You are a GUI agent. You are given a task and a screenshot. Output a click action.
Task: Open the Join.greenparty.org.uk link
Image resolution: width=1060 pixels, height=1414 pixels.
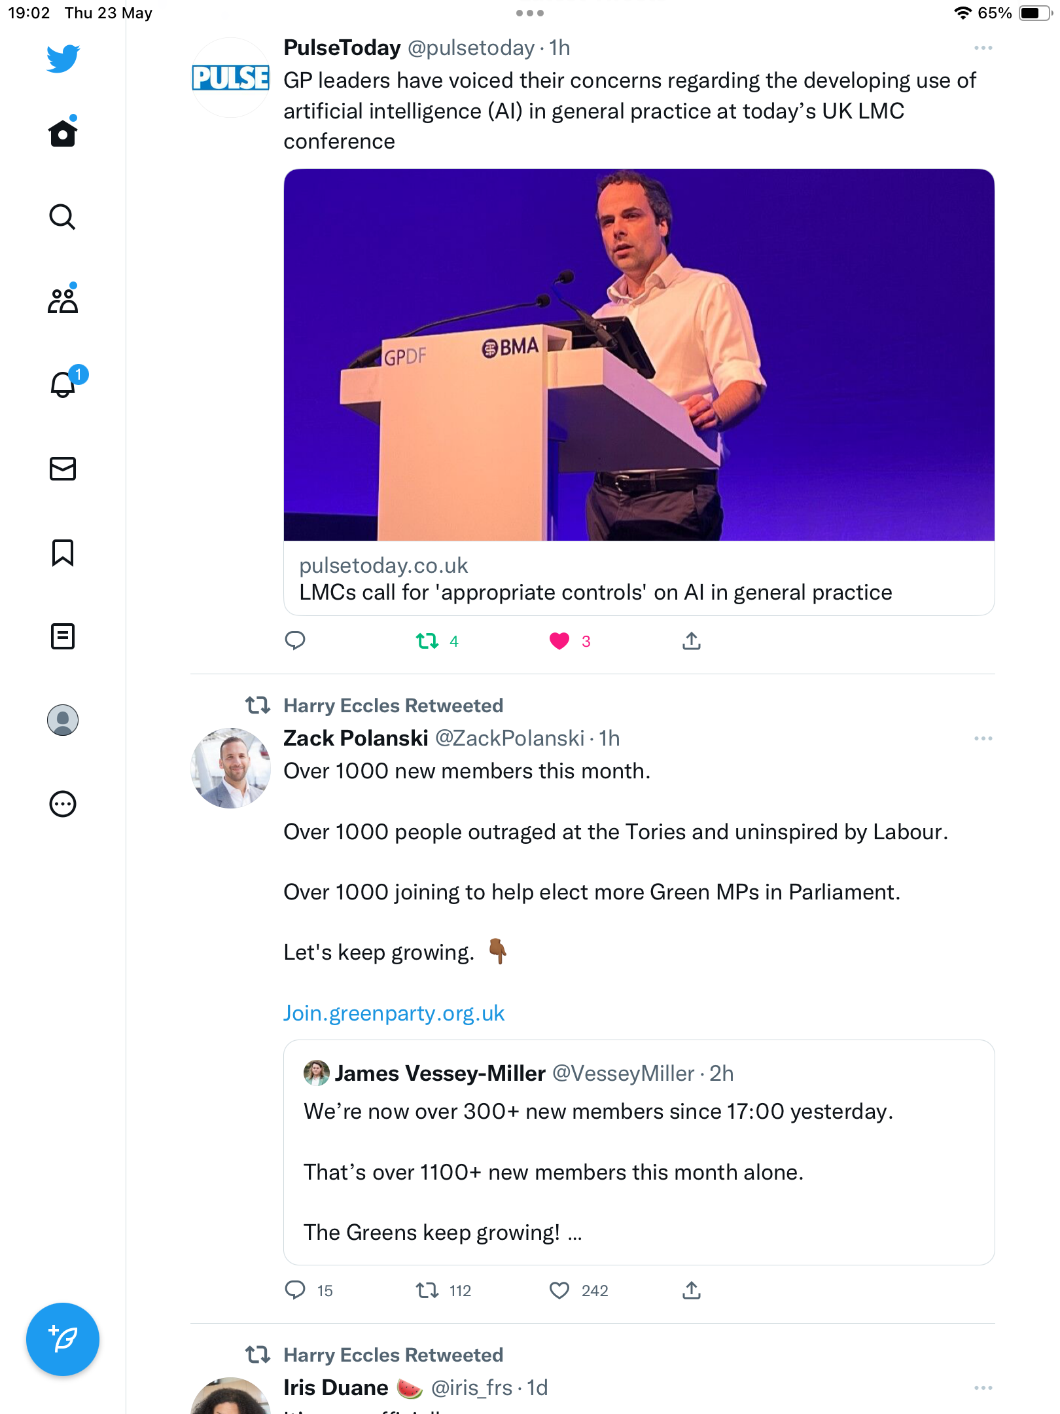394,1013
